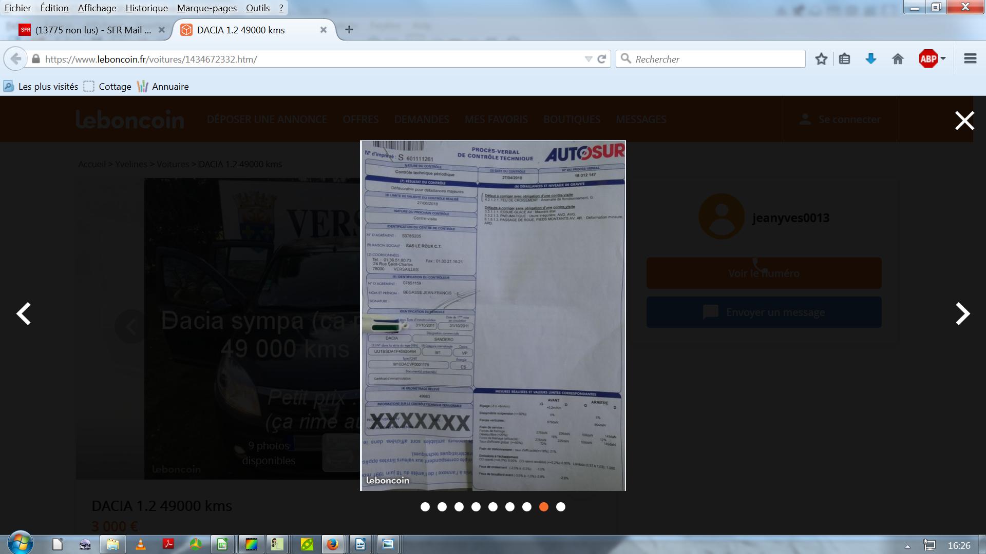Go back to the previous page

(x=16, y=59)
